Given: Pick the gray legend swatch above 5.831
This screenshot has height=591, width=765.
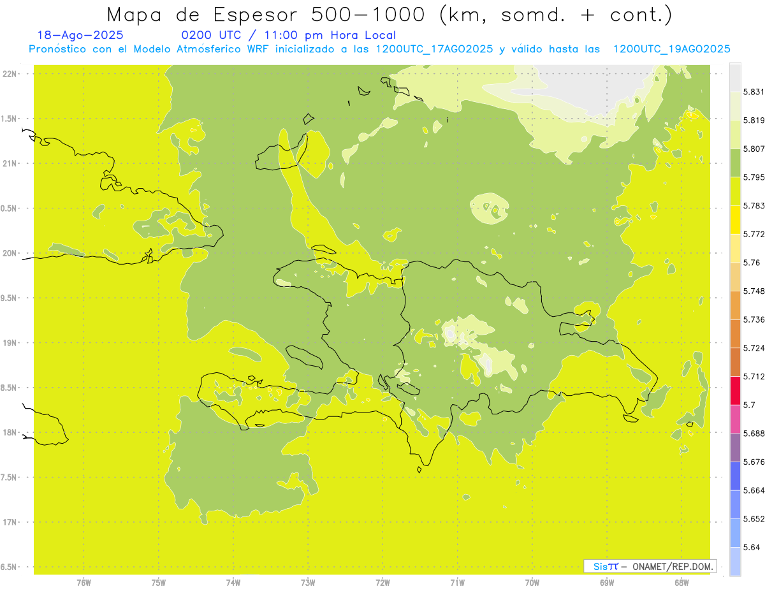Looking at the screenshot, I should 735,78.
